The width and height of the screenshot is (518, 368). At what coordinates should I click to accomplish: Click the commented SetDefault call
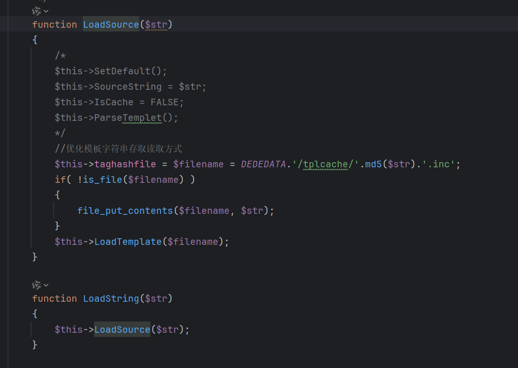click(x=111, y=71)
